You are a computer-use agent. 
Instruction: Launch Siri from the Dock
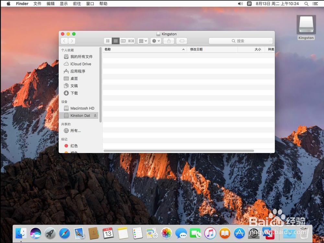[36, 233]
